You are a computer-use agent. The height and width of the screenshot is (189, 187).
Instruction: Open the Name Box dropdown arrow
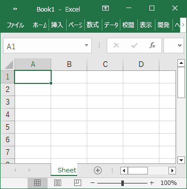tap(86, 45)
